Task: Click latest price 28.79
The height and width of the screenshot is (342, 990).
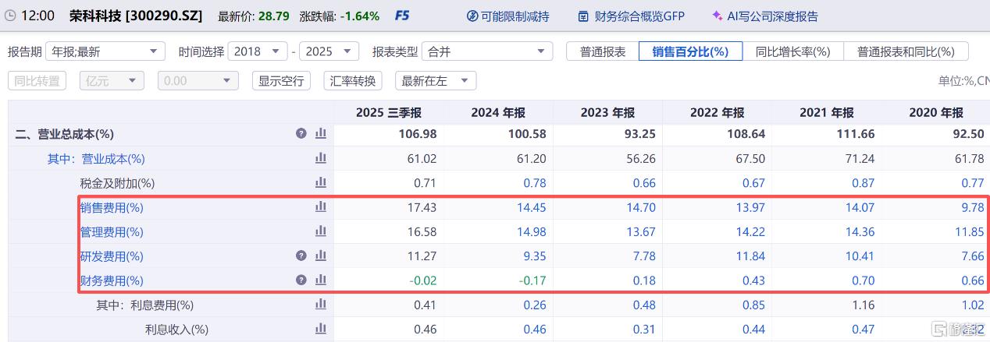Action: tap(274, 16)
